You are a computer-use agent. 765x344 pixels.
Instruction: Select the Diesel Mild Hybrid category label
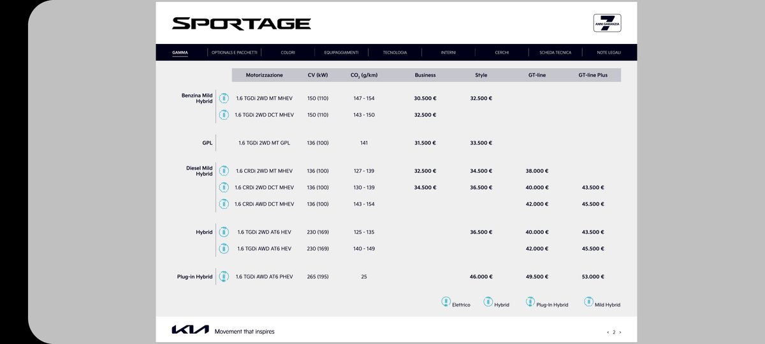(200, 171)
